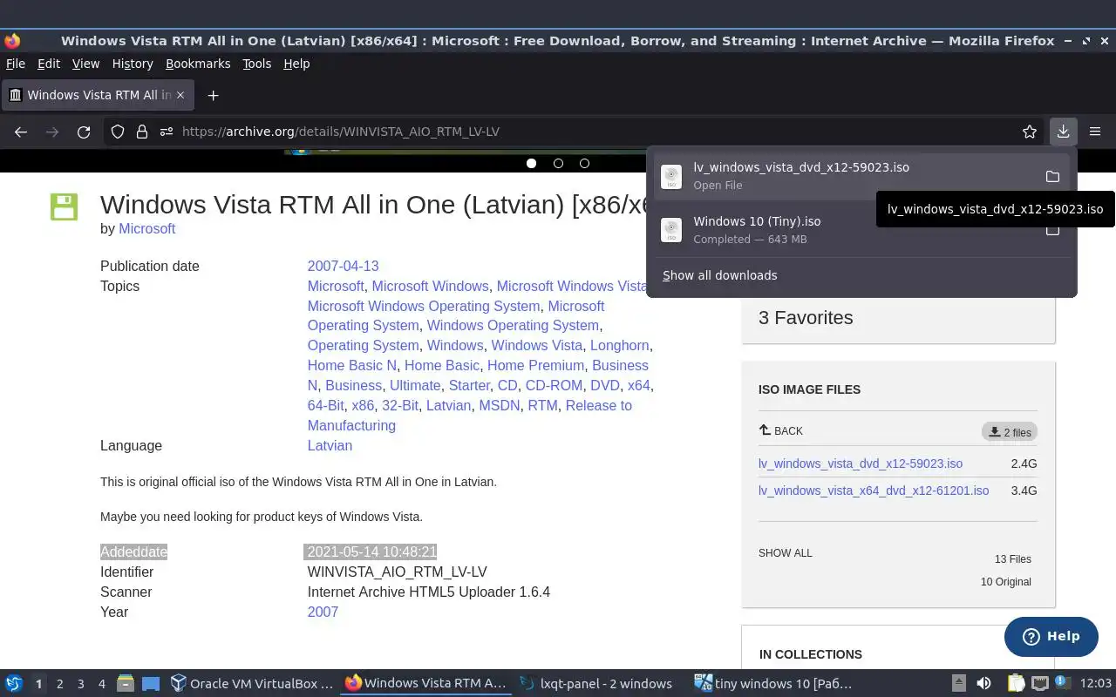
Task: Open removable media eject tray icon
Action: [x=958, y=684]
